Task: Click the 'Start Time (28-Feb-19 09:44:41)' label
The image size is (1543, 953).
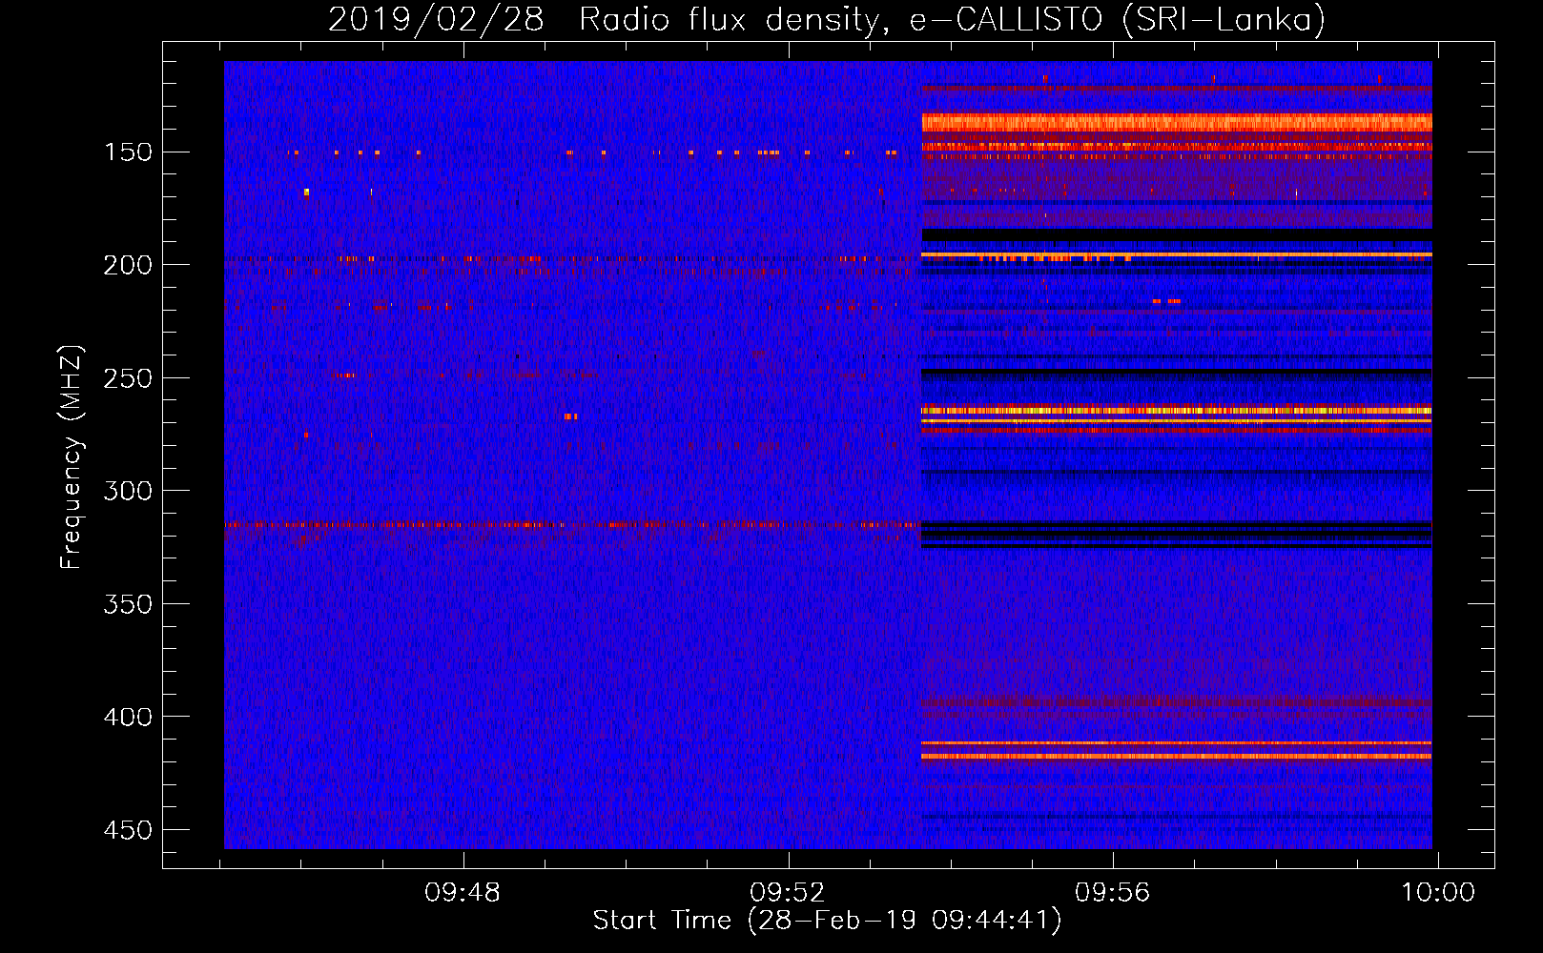Action: tap(827, 921)
